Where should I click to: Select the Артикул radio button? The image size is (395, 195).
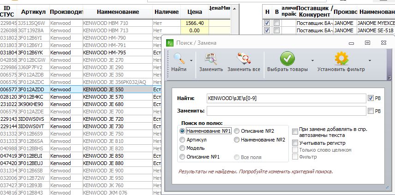coord(182,140)
